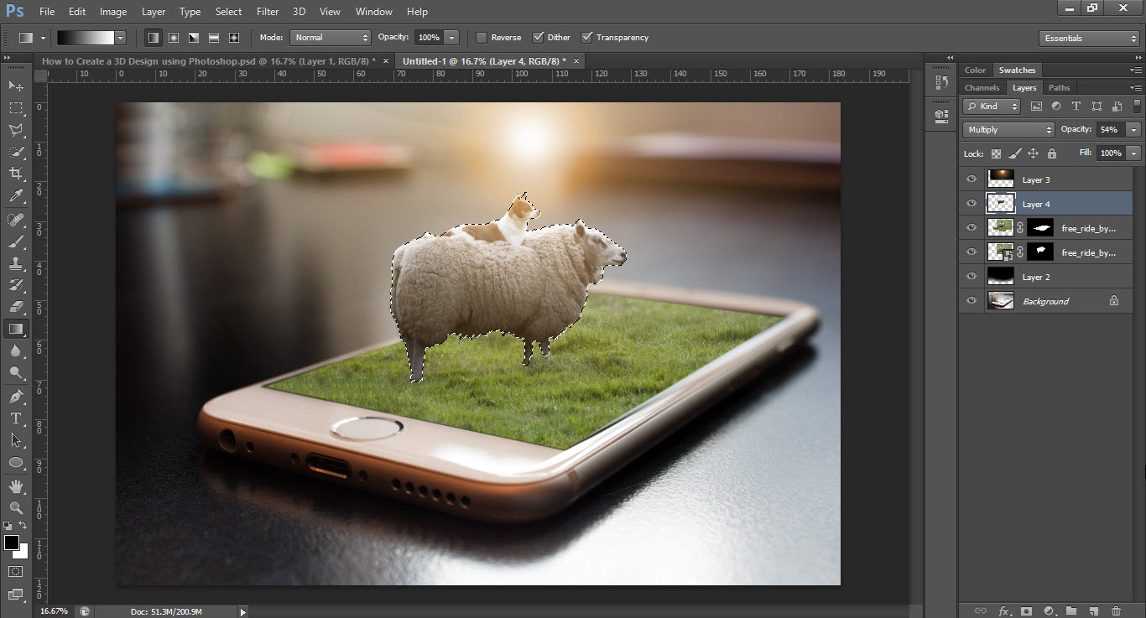Enable the Reverse checkbox
This screenshot has width=1146, height=618.
[482, 38]
